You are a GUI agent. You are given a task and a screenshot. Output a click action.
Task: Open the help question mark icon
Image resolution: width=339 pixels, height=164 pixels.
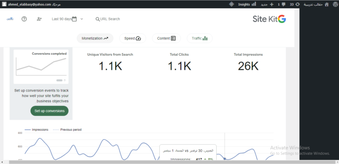tap(24, 19)
